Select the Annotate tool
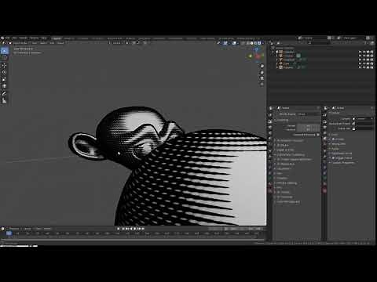This screenshot has width=377, height=282. (5, 93)
